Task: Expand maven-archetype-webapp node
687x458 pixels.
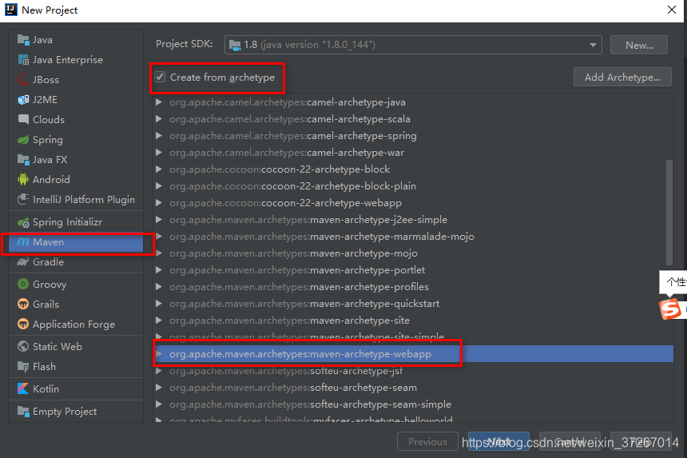Action: (x=159, y=354)
